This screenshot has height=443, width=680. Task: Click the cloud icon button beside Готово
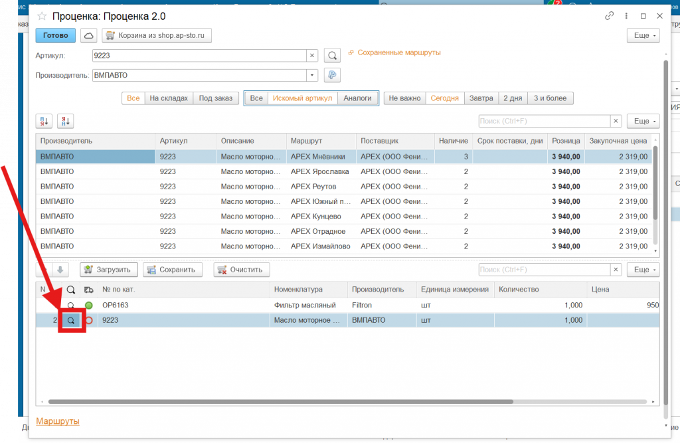(x=89, y=35)
